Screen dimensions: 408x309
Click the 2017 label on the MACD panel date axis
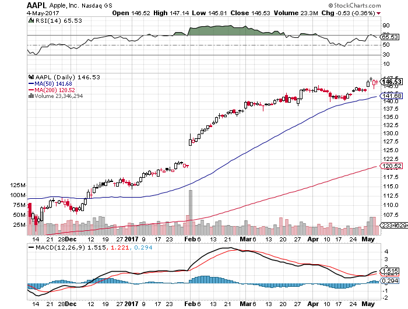click(x=131, y=304)
